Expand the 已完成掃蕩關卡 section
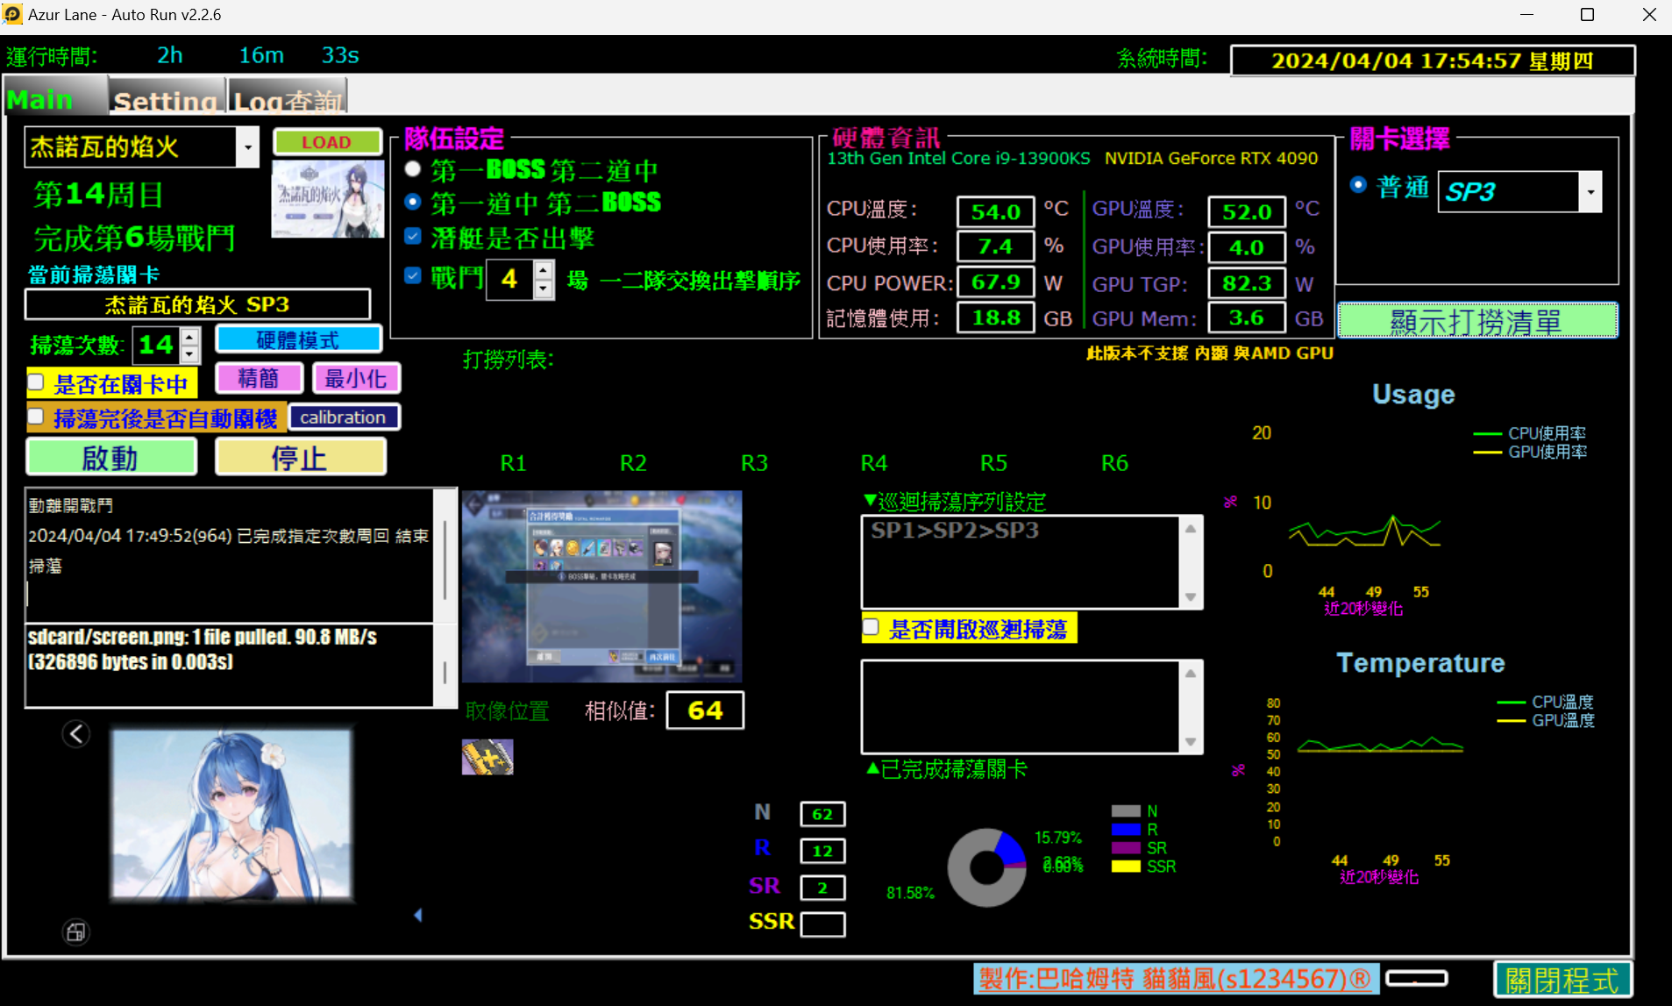 pyautogui.click(x=872, y=768)
